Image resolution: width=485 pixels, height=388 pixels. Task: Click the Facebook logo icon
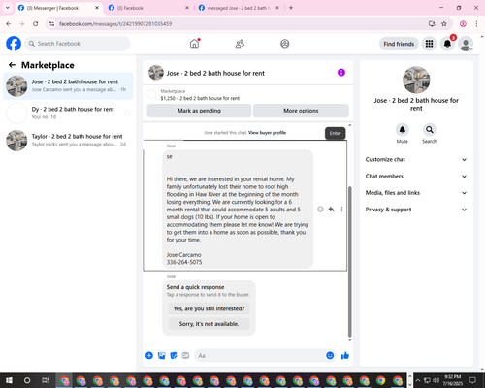pos(14,44)
